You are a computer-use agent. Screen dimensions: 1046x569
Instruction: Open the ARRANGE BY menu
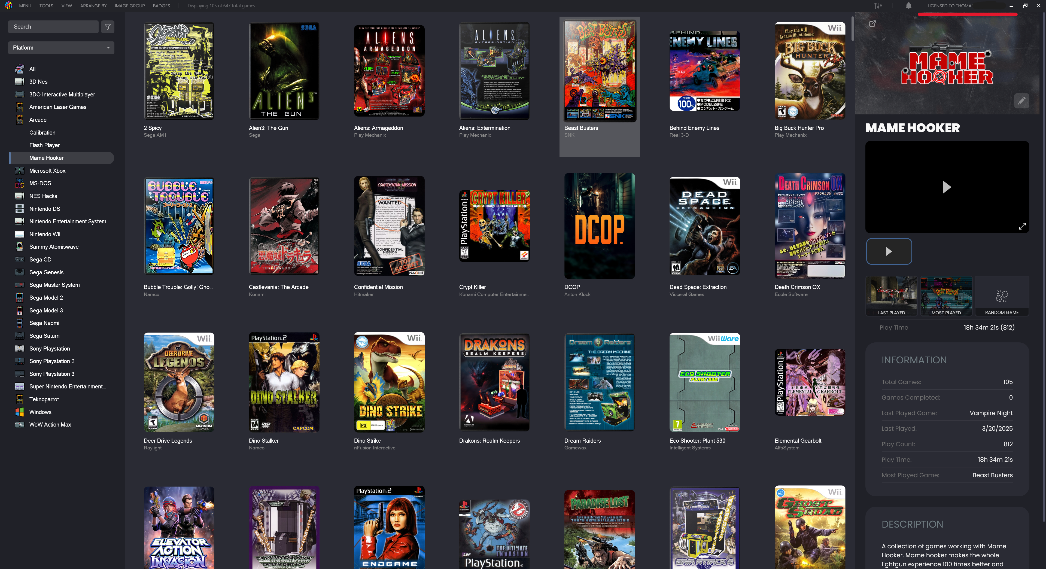93,6
